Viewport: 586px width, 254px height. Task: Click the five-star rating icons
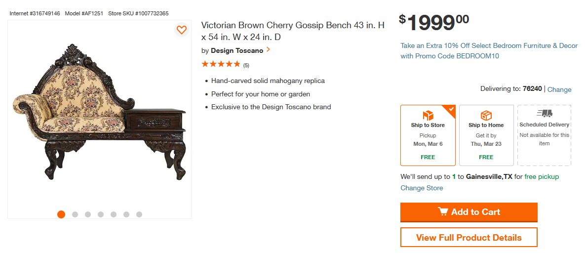[221, 64]
